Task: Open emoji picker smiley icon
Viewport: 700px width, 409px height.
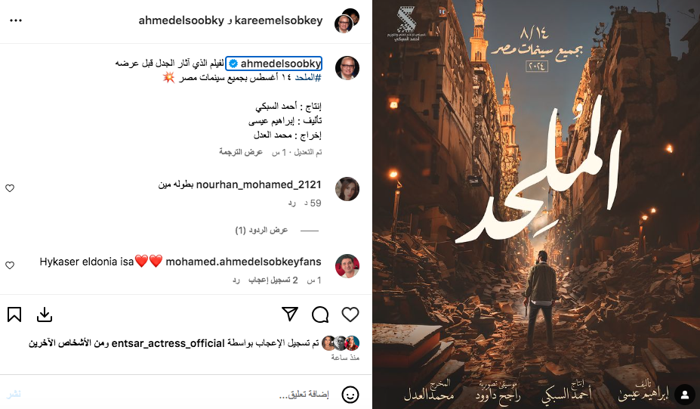Action: (350, 395)
